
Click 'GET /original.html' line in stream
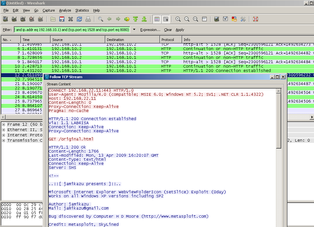pos(71,139)
